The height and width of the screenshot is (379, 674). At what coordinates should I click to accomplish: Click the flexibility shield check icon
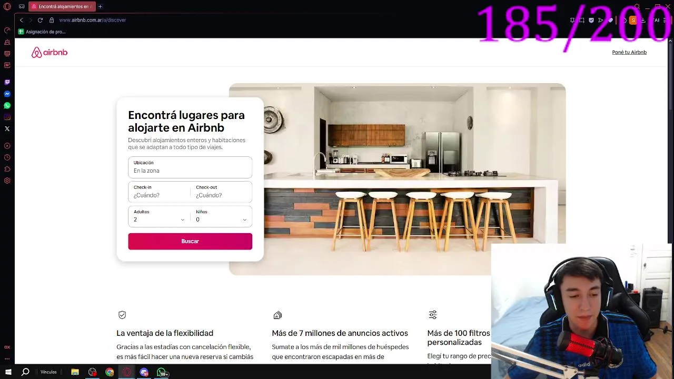click(x=122, y=315)
